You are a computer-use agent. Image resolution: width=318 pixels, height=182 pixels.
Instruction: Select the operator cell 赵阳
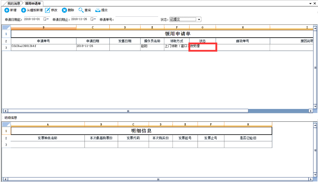click(x=152, y=48)
